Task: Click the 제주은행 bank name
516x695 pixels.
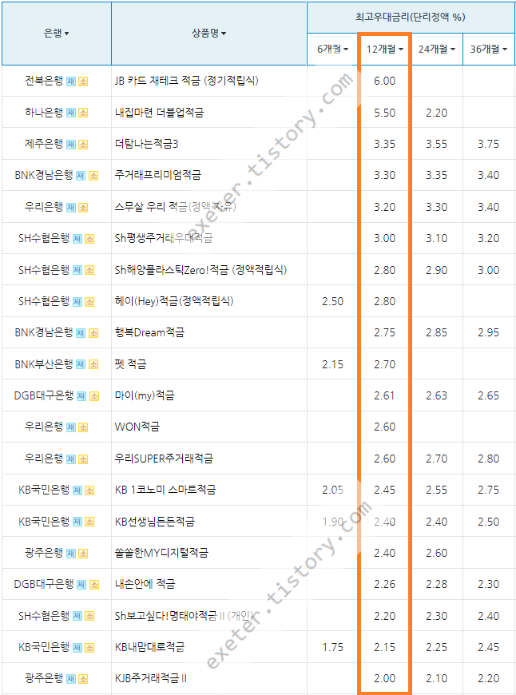Action: [44, 144]
